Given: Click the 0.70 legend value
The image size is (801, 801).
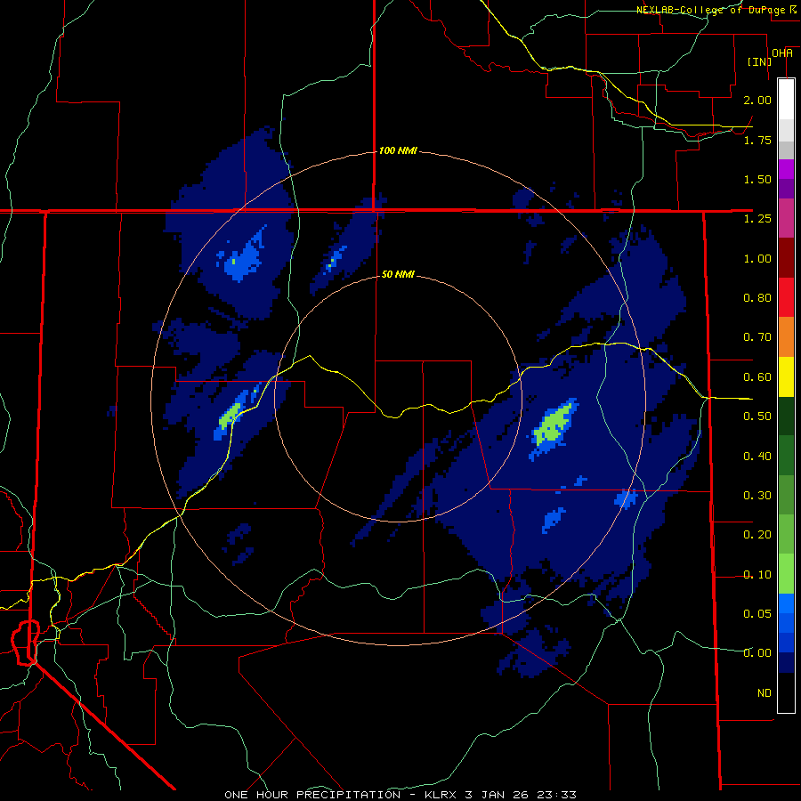Looking at the screenshot, I should [x=757, y=337].
